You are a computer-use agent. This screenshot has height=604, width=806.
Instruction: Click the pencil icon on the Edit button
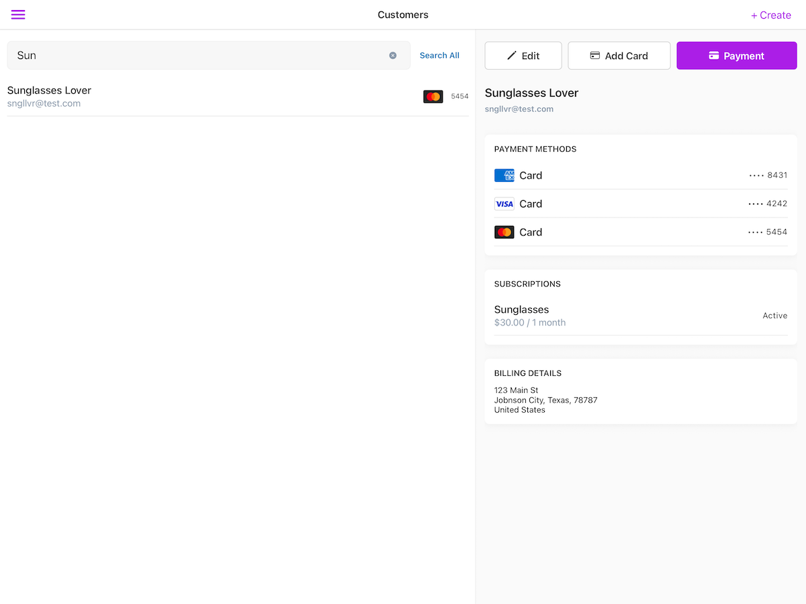(x=512, y=56)
